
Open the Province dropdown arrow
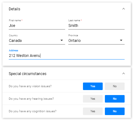pos(121,40)
